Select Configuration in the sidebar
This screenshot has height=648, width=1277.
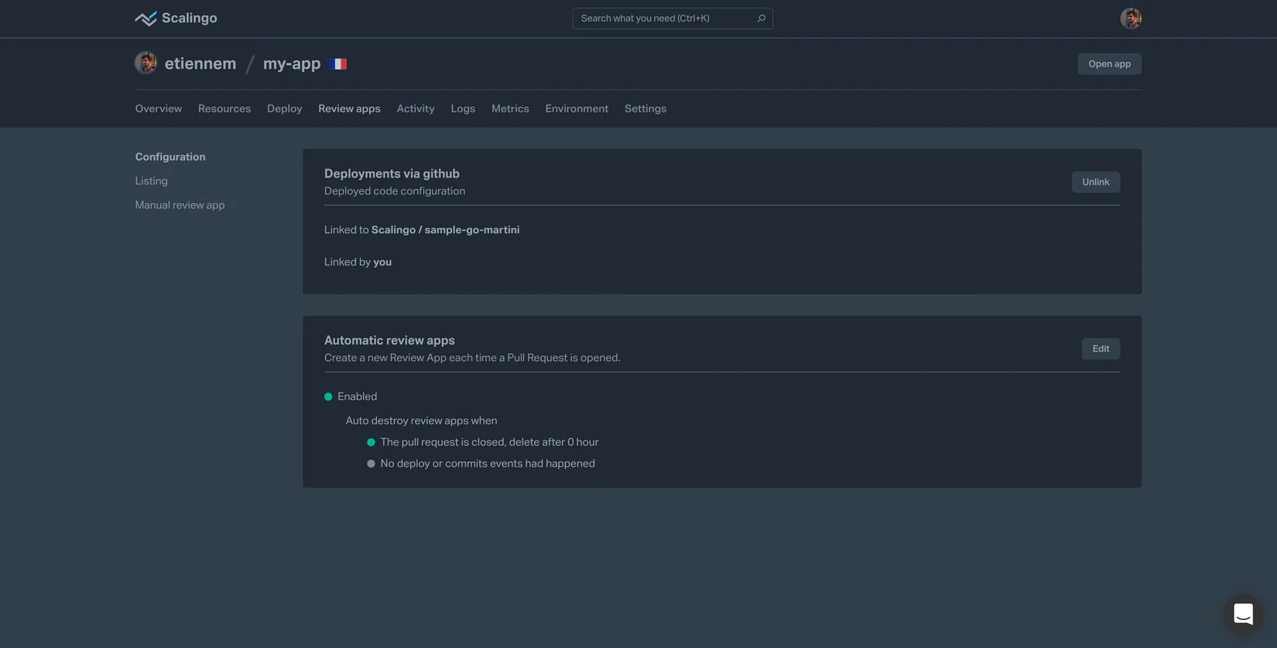tap(170, 156)
